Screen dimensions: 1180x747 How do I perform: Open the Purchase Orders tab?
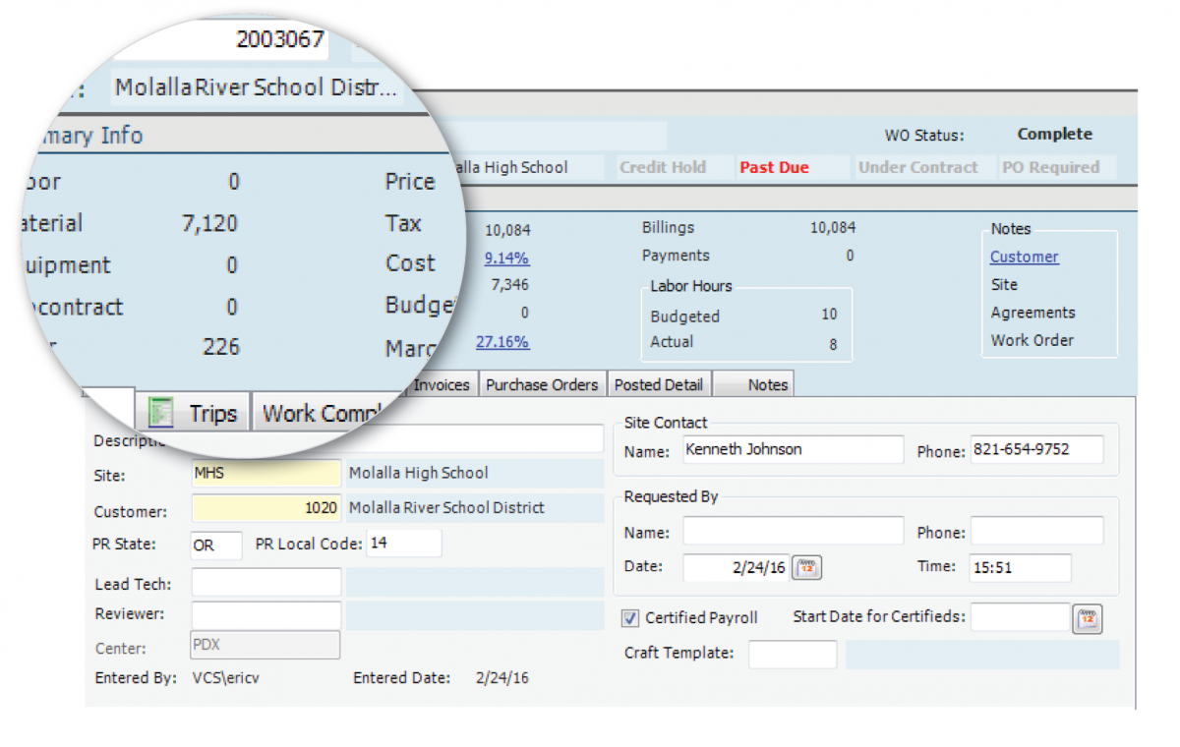point(542,384)
